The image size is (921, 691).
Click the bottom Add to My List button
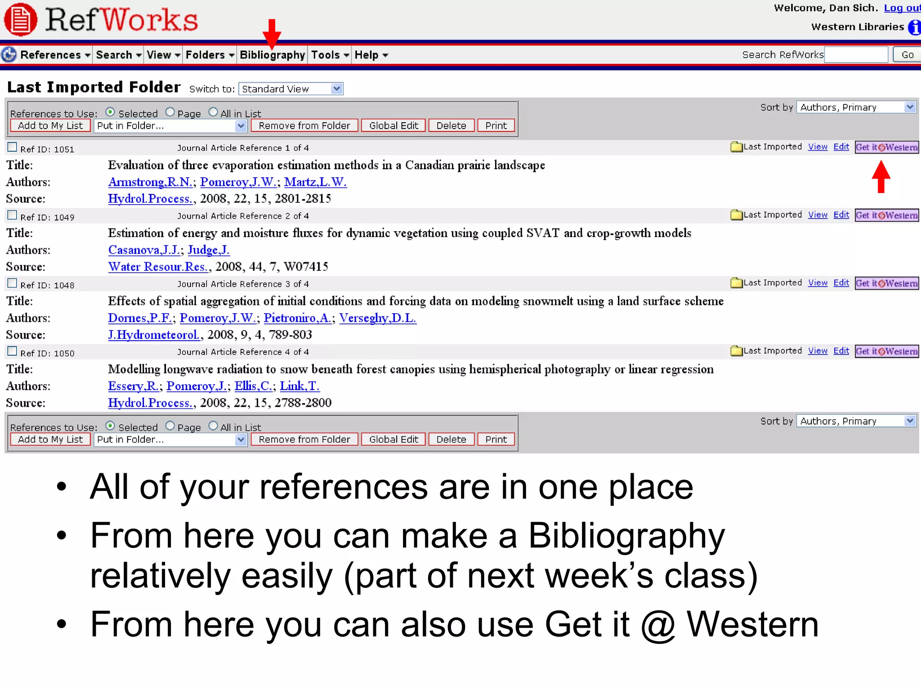50,439
